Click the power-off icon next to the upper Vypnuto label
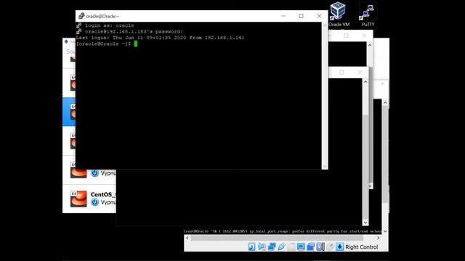 click(94, 173)
